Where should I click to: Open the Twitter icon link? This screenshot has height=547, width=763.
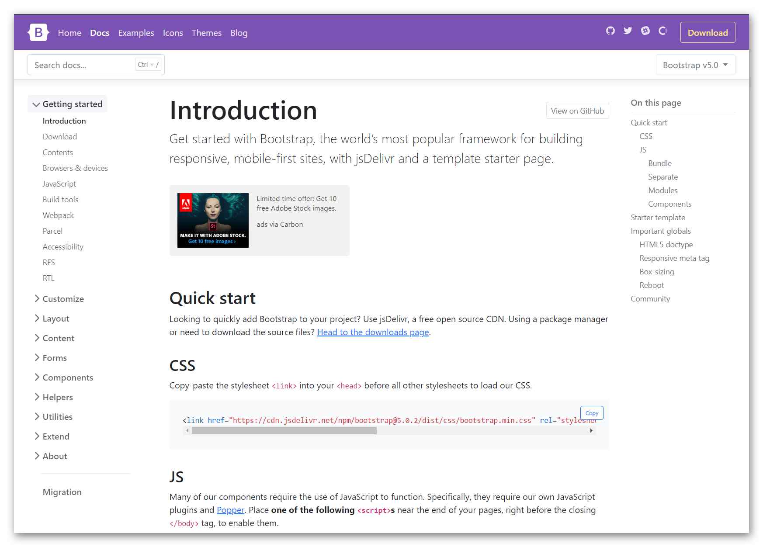pyautogui.click(x=628, y=31)
